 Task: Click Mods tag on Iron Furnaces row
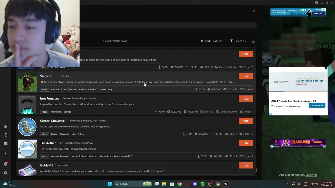pos(44,112)
